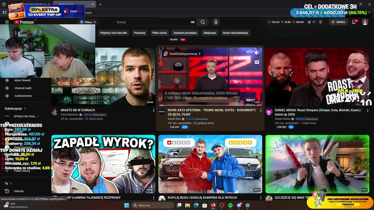
Task: Open the MIASTO 8D W CHINACH title
Action: 78,110
